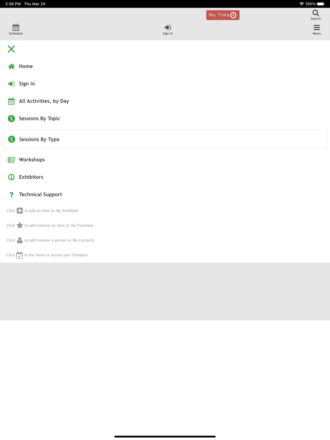Select Sessions By Type entry
The image size is (330, 440).
[165, 139]
